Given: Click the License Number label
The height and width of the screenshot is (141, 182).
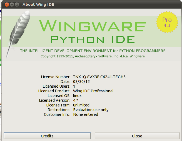Looking at the screenshot, I should [56, 77].
